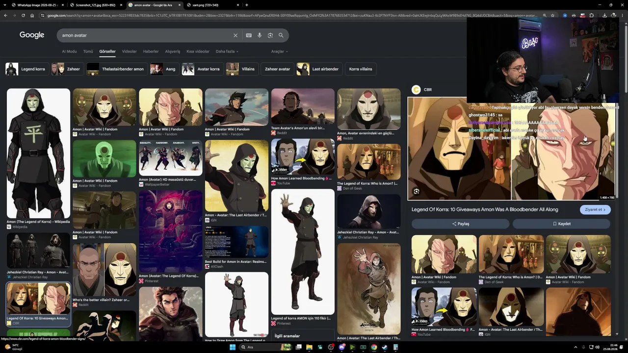Open the Windows Start menu

click(233, 347)
